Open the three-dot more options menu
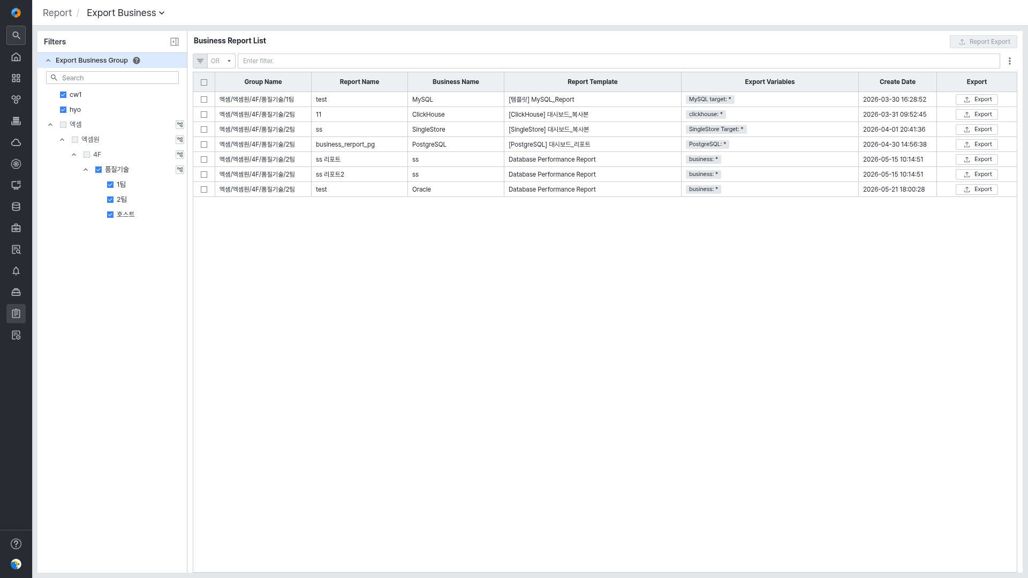The width and height of the screenshot is (1028, 578). pyautogui.click(x=1010, y=61)
